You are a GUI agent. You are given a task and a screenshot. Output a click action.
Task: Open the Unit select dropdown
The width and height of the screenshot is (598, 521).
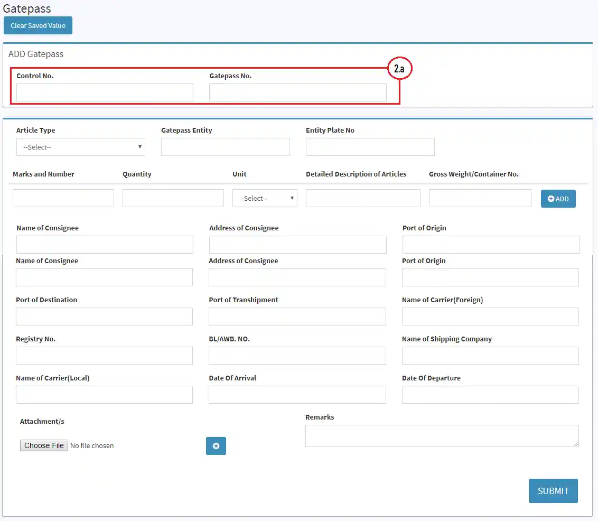click(265, 198)
